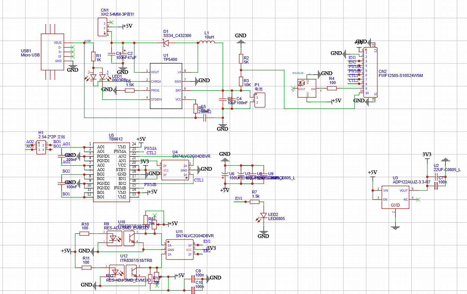Image resolution: width=467 pixels, height=294 pixels.
Task: Select the H1 2x2 pin header
Action: coord(41,148)
